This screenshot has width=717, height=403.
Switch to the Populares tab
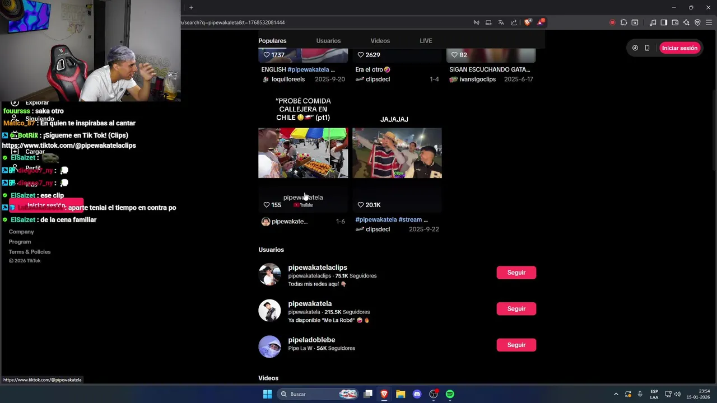click(272, 41)
